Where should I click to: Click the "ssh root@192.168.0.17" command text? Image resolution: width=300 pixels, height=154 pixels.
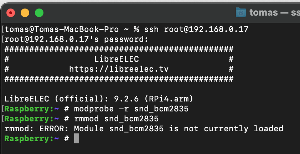coord(206,29)
